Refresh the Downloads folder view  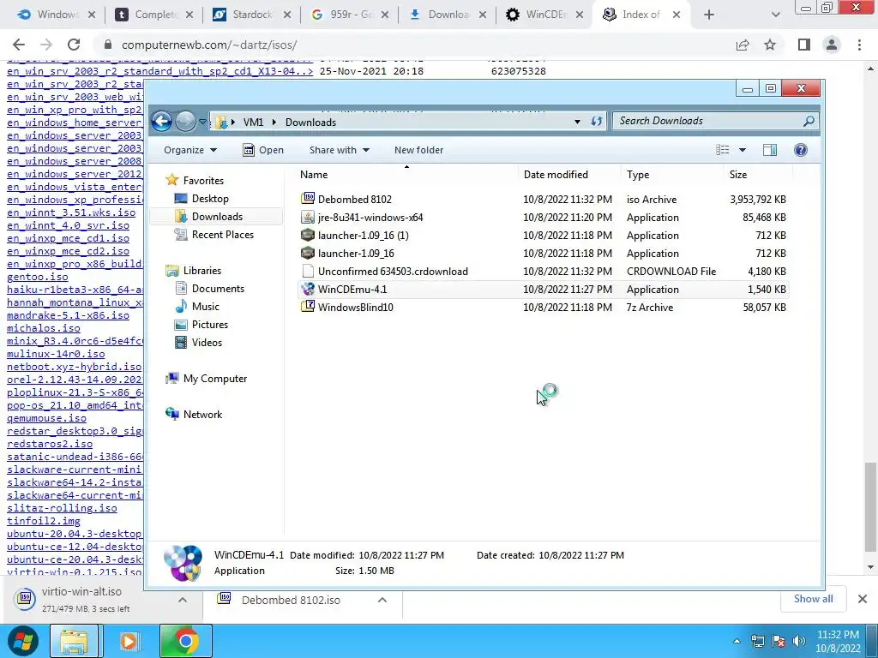click(x=597, y=121)
